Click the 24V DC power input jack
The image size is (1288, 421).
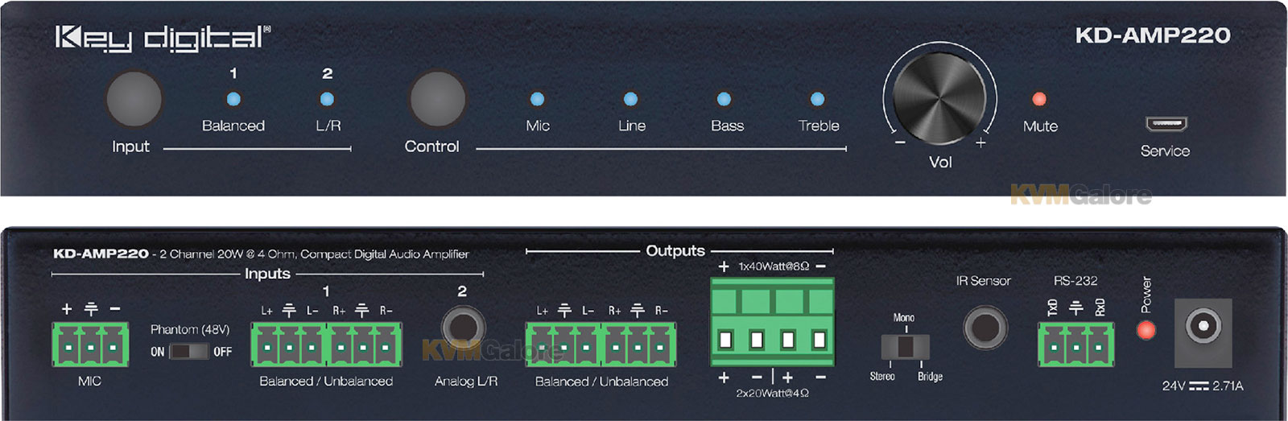[x=1203, y=333]
